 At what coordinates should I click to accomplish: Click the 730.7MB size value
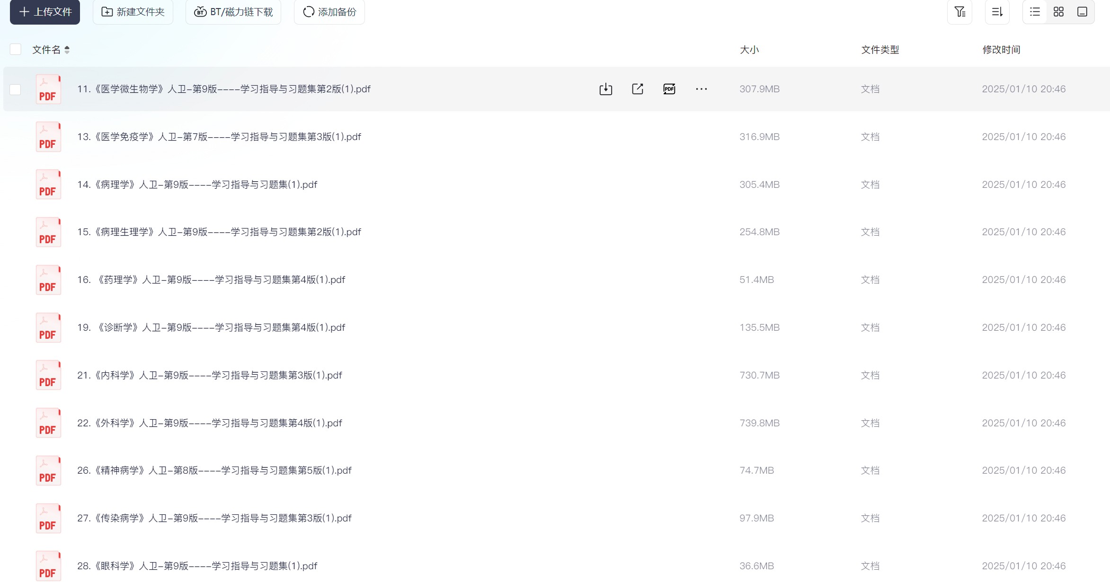point(759,375)
